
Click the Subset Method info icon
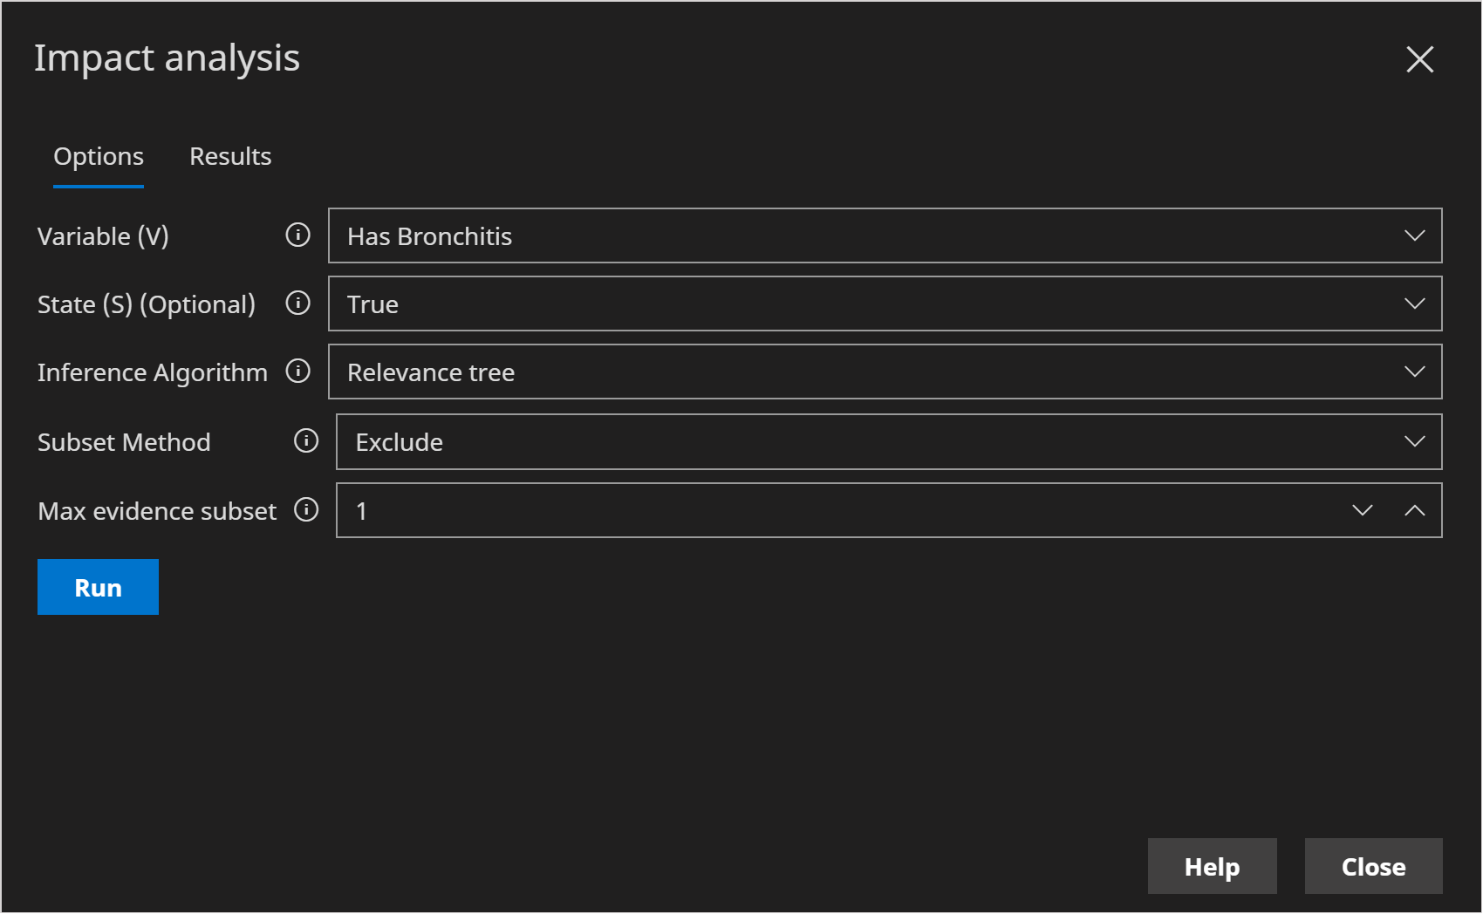[305, 441]
